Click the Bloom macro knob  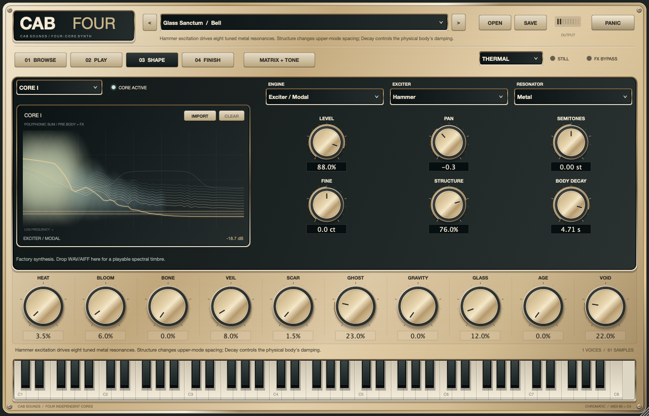[105, 306]
